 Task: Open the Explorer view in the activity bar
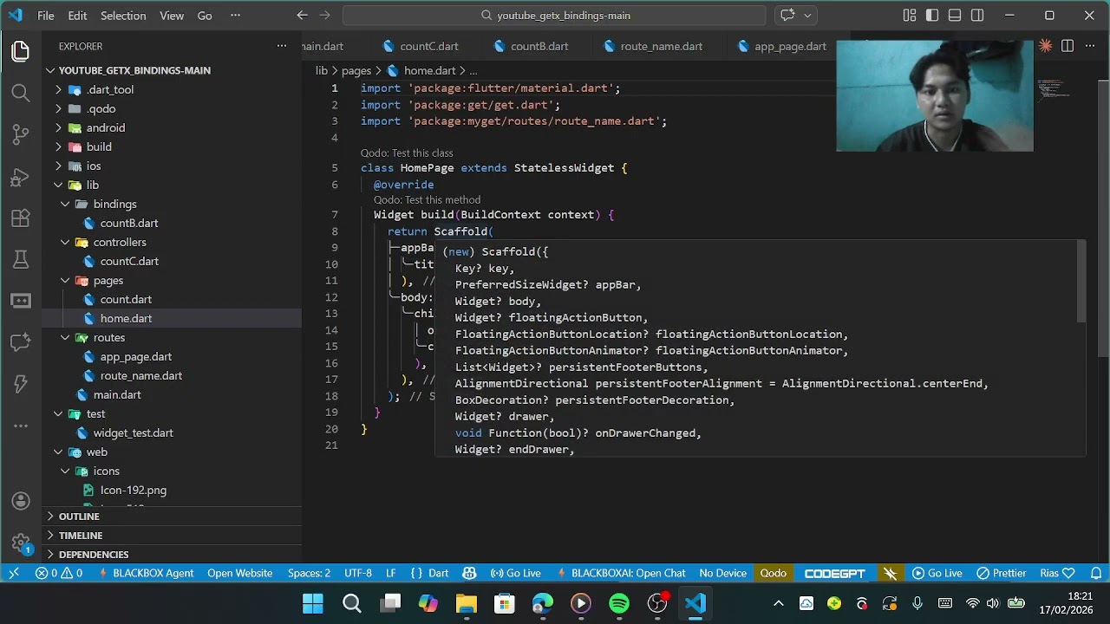tap(21, 51)
